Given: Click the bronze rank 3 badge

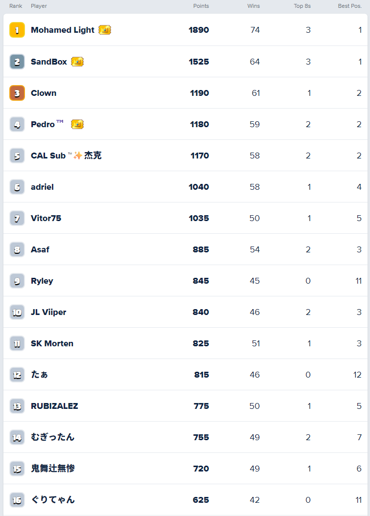Looking at the screenshot, I should click(17, 93).
